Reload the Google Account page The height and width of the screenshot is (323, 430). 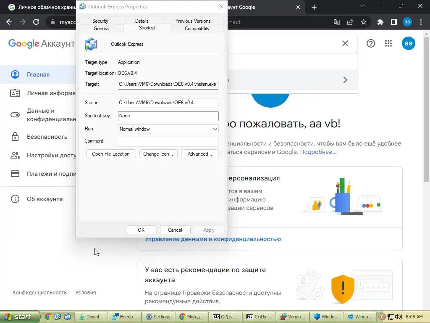coord(36,22)
